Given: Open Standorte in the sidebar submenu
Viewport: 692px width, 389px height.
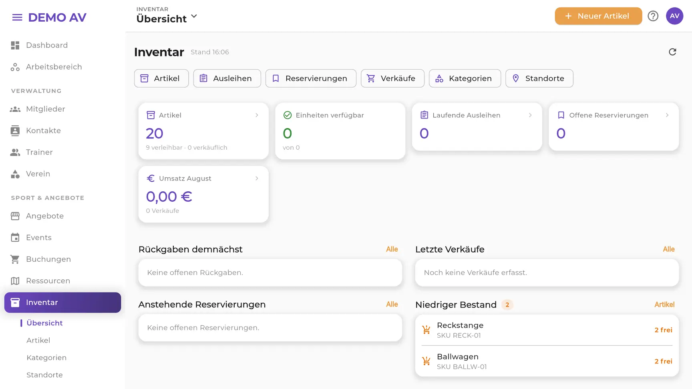Looking at the screenshot, I should click(x=44, y=375).
